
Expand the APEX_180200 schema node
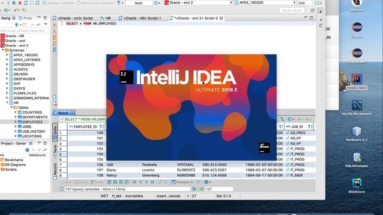(x=7, y=55)
